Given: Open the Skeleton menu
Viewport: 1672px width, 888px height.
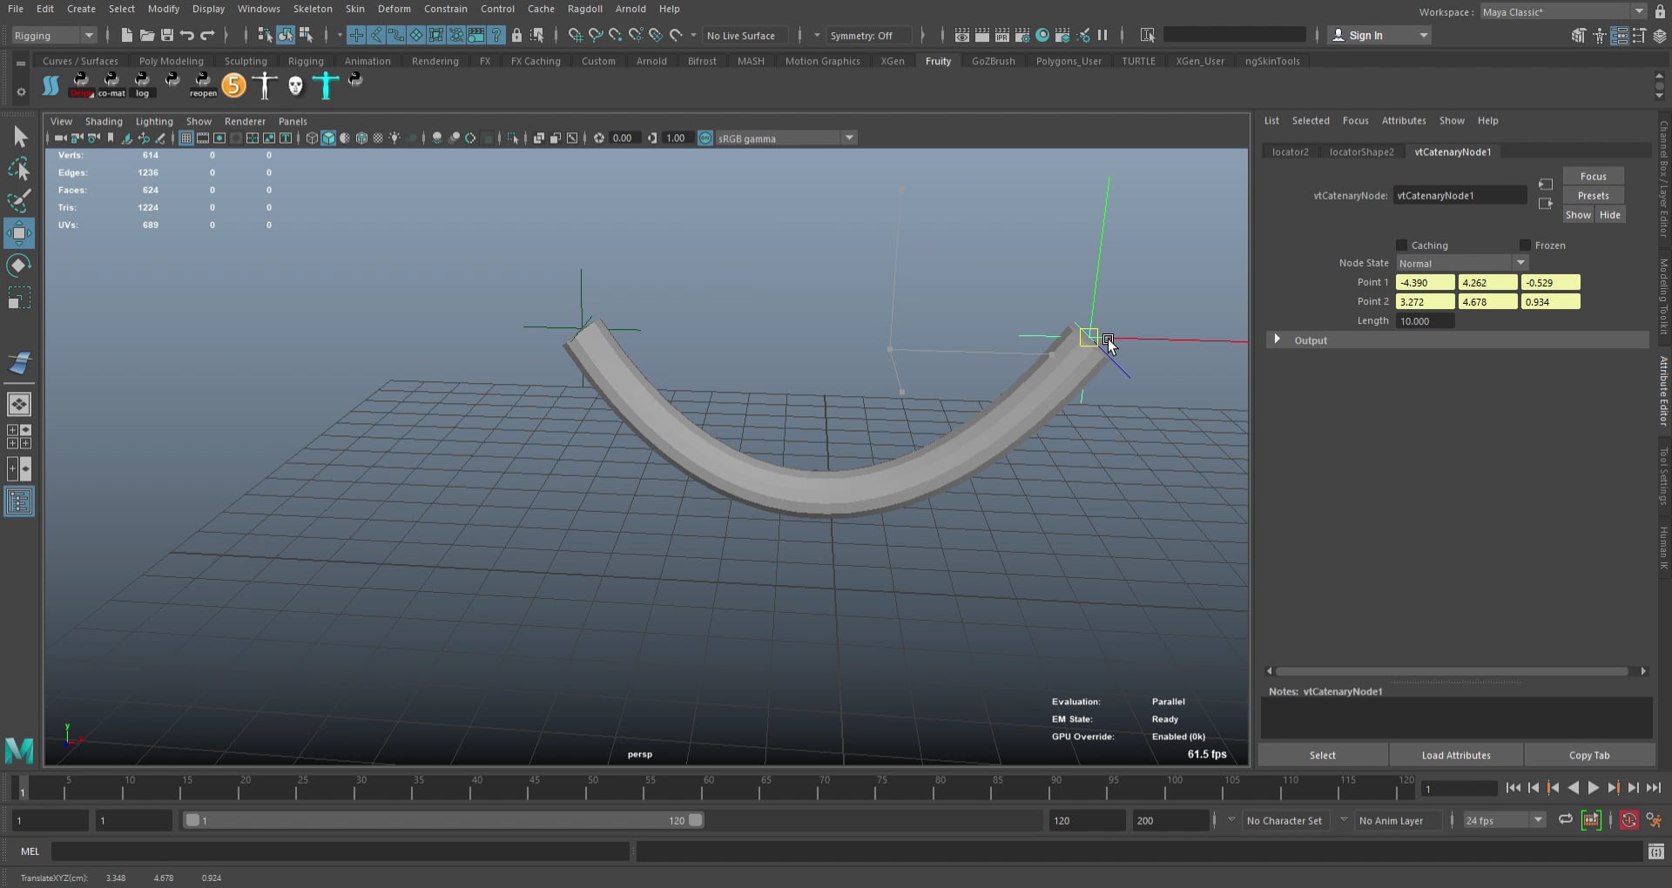Looking at the screenshot, I should point(313,9).
